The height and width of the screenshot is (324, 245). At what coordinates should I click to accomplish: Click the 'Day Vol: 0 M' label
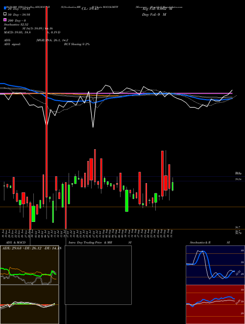coord(154,14)
